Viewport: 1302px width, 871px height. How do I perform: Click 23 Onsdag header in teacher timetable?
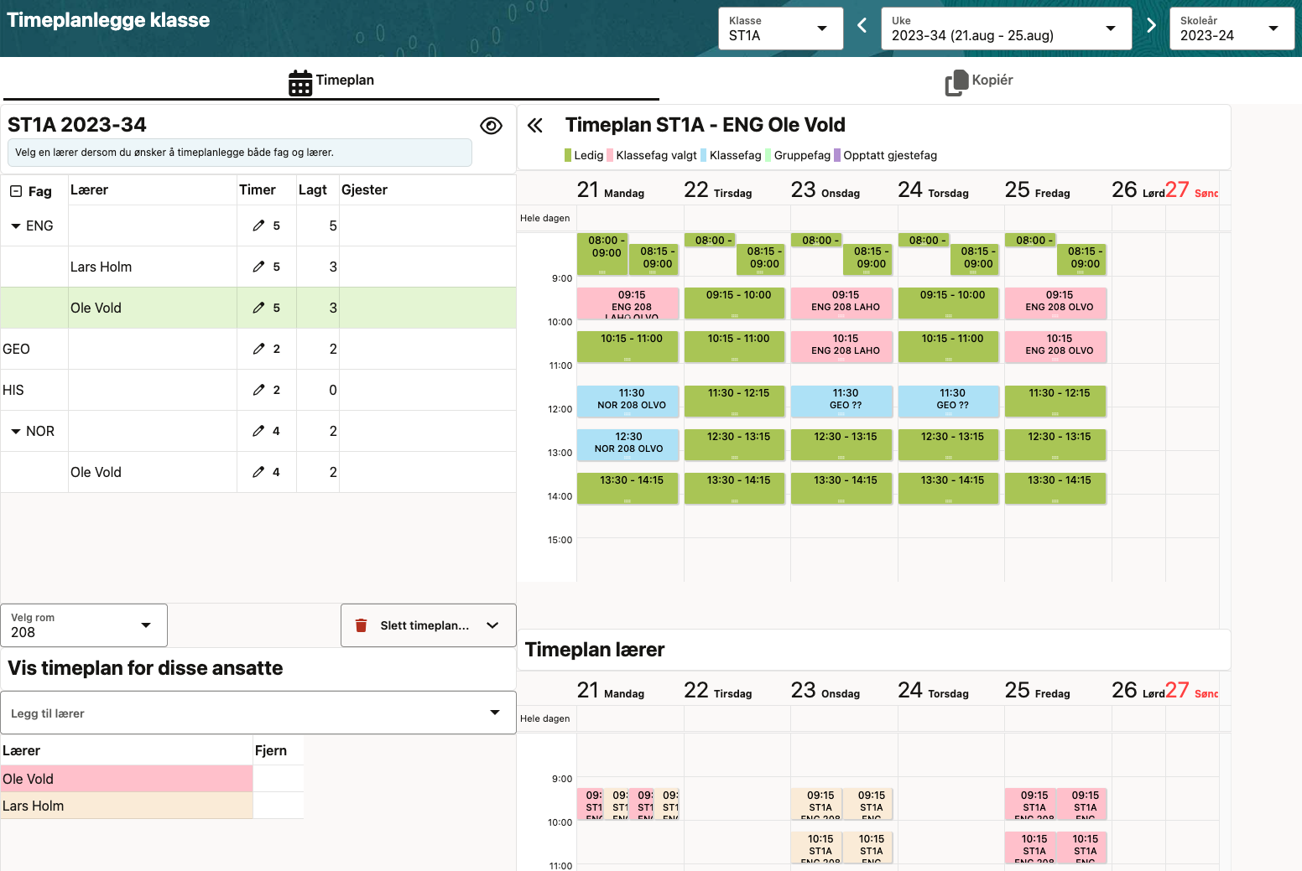[825, 691]
